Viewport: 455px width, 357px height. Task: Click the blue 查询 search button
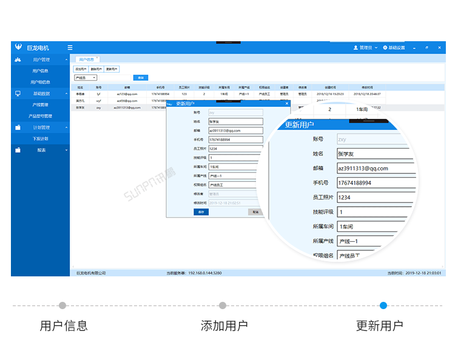click(141, 78)
